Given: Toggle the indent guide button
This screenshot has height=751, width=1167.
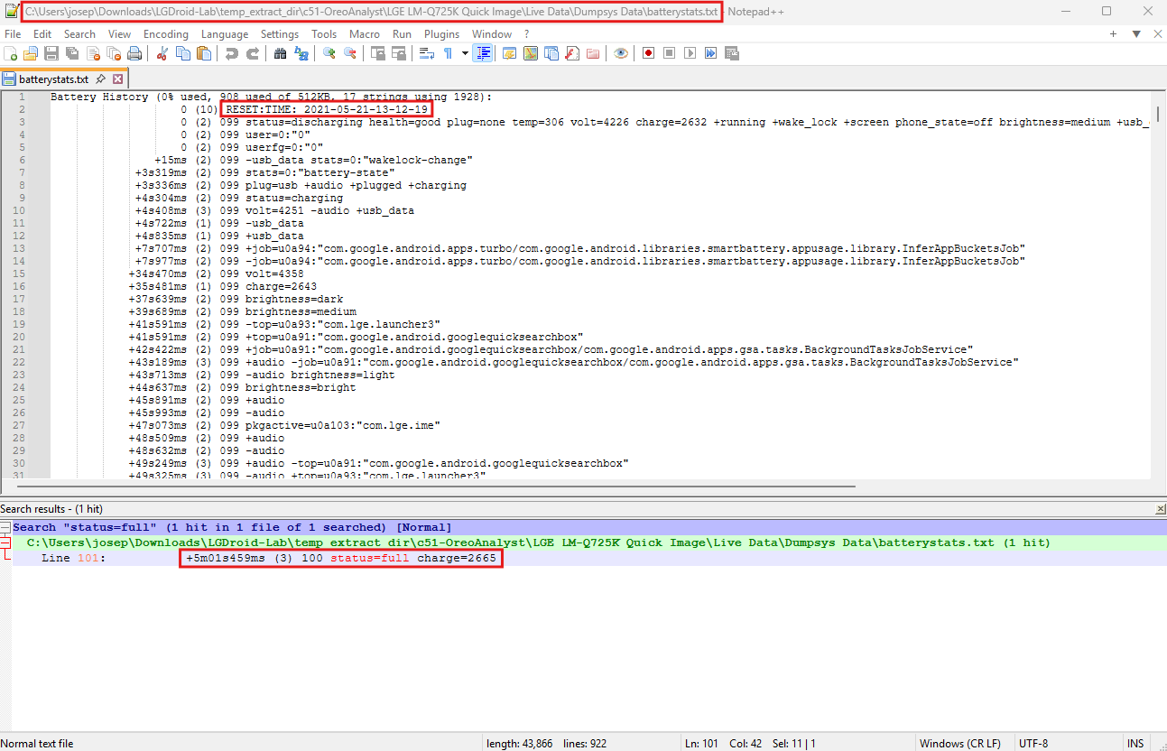Looking at the screenshot, I should pyautogui.click(x=483, y=53).
